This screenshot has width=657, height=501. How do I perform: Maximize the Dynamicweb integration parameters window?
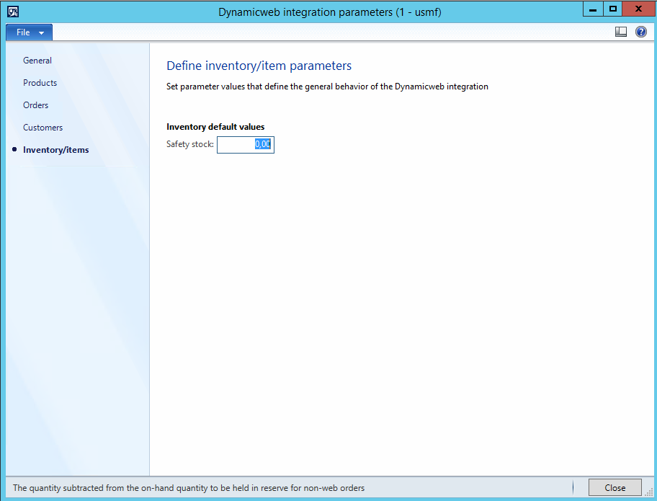pyautogui.click(x=613, y=9)
